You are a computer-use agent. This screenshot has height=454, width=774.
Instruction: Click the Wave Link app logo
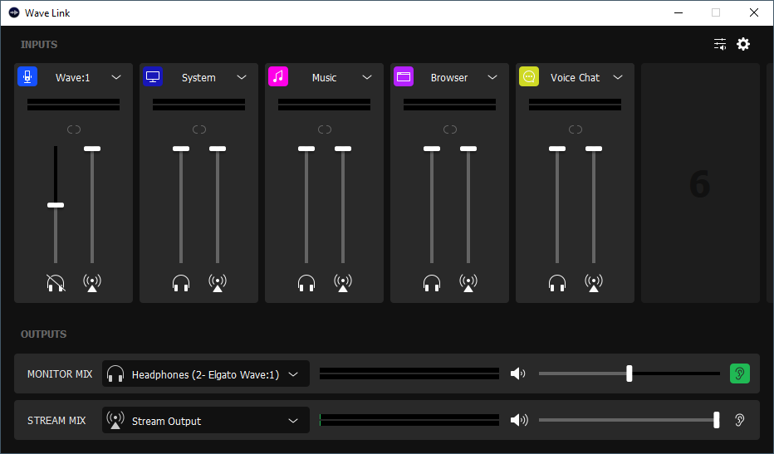coord(14,12)
